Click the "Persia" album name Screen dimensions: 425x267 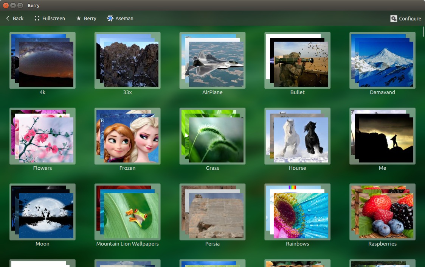(x=212, y=244)
